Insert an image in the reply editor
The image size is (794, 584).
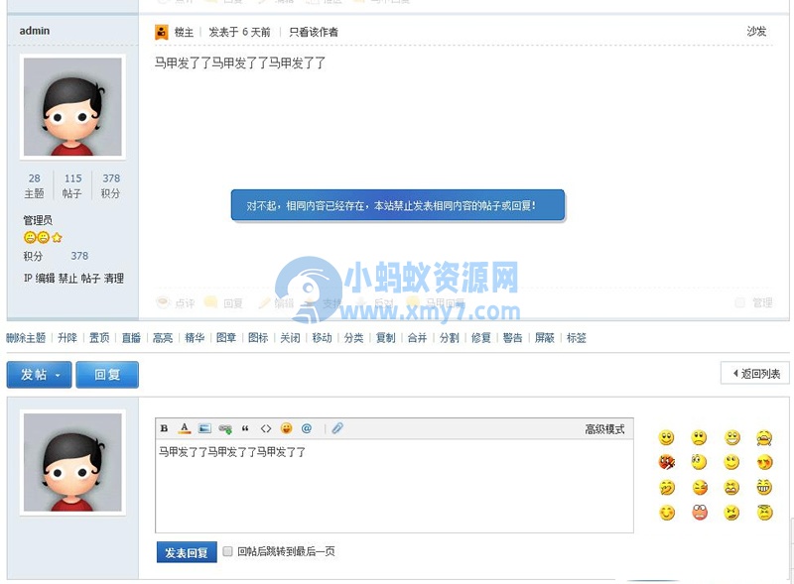pos(206,428)
